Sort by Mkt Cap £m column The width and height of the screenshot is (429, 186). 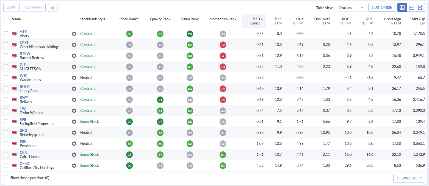pos(418,21)
